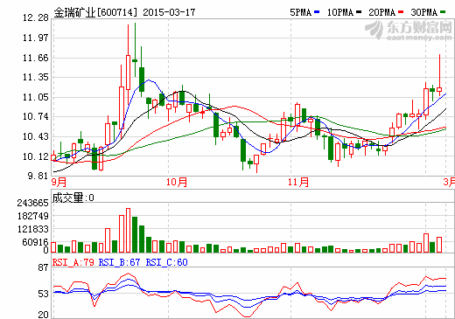Click the 9月 month label
455x319 pixels.
pyautogui.click(x=59, y=182)
